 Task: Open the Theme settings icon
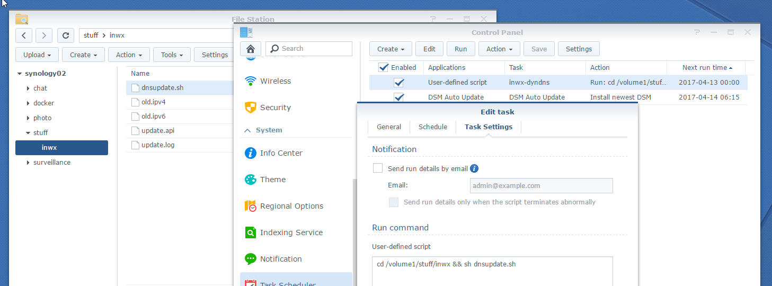click(251, 180)
